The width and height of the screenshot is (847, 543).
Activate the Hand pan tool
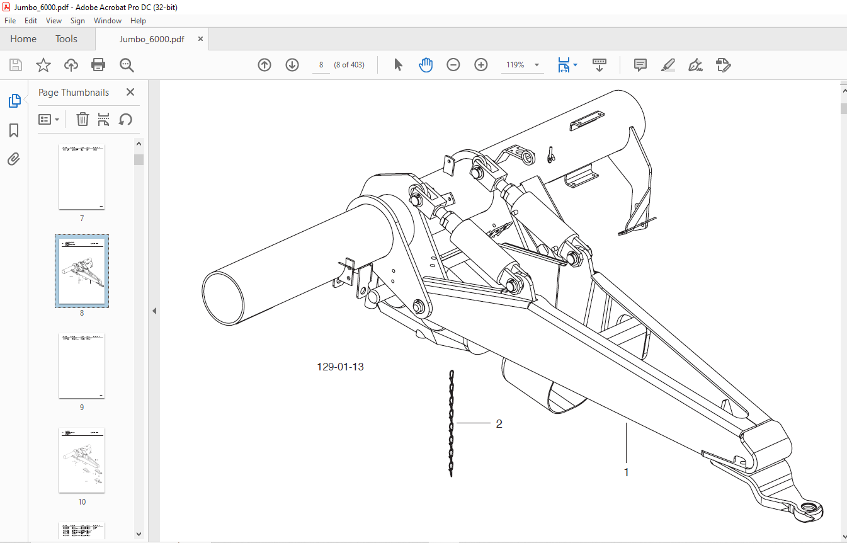tap(426, 65)
